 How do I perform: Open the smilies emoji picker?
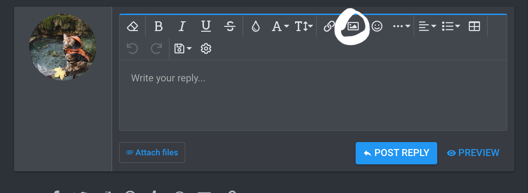click(377, 27)
